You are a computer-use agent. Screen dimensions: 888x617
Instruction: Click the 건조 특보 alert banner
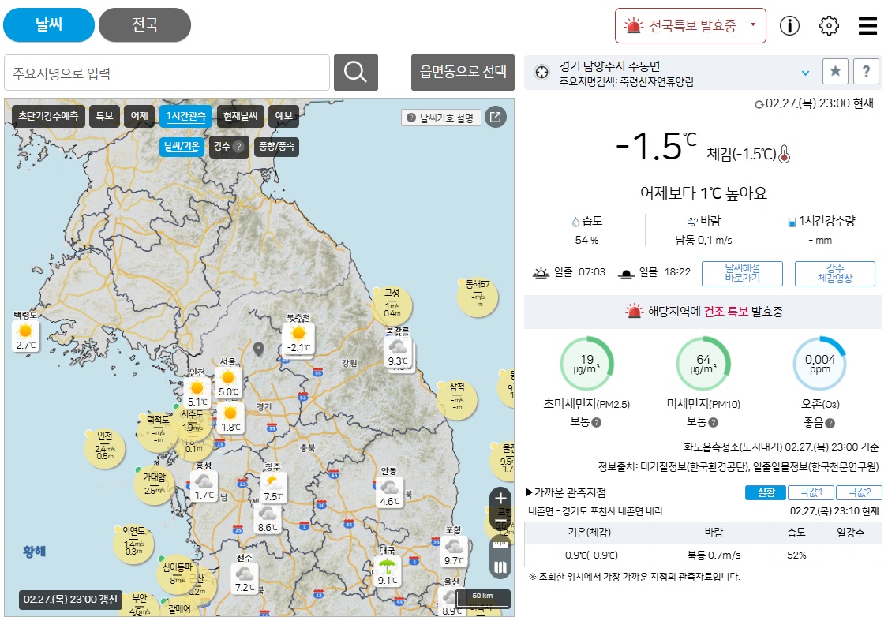tap(703, 312)
